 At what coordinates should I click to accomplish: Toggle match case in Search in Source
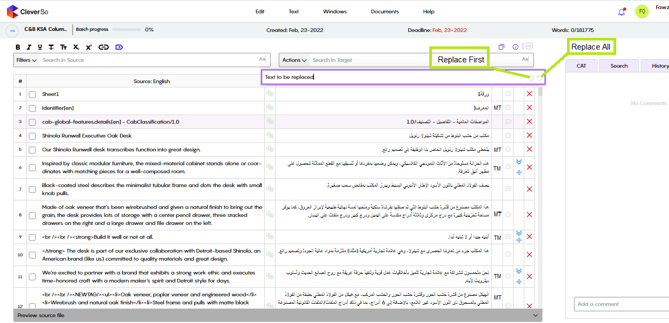262,60
